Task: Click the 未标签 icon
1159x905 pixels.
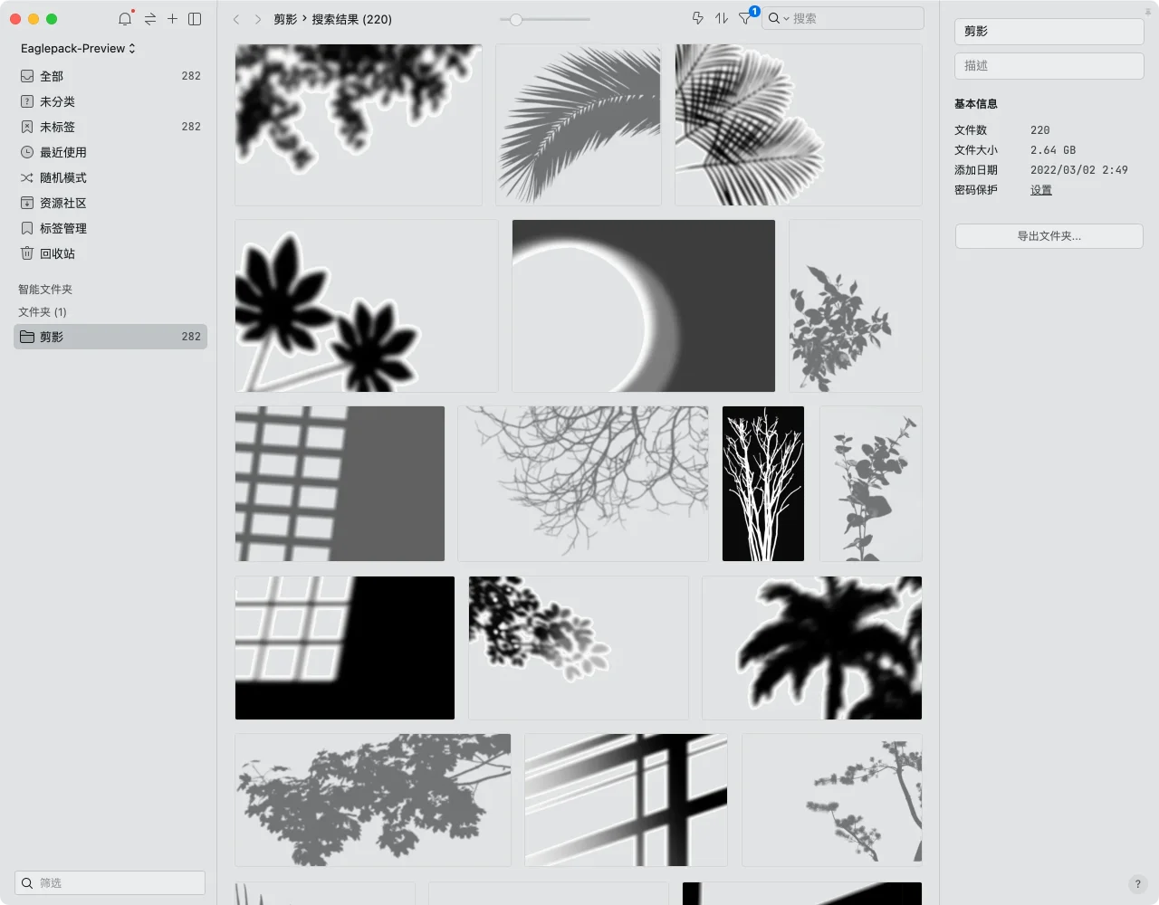Action: pyautogui.click(x=27, y=127)
